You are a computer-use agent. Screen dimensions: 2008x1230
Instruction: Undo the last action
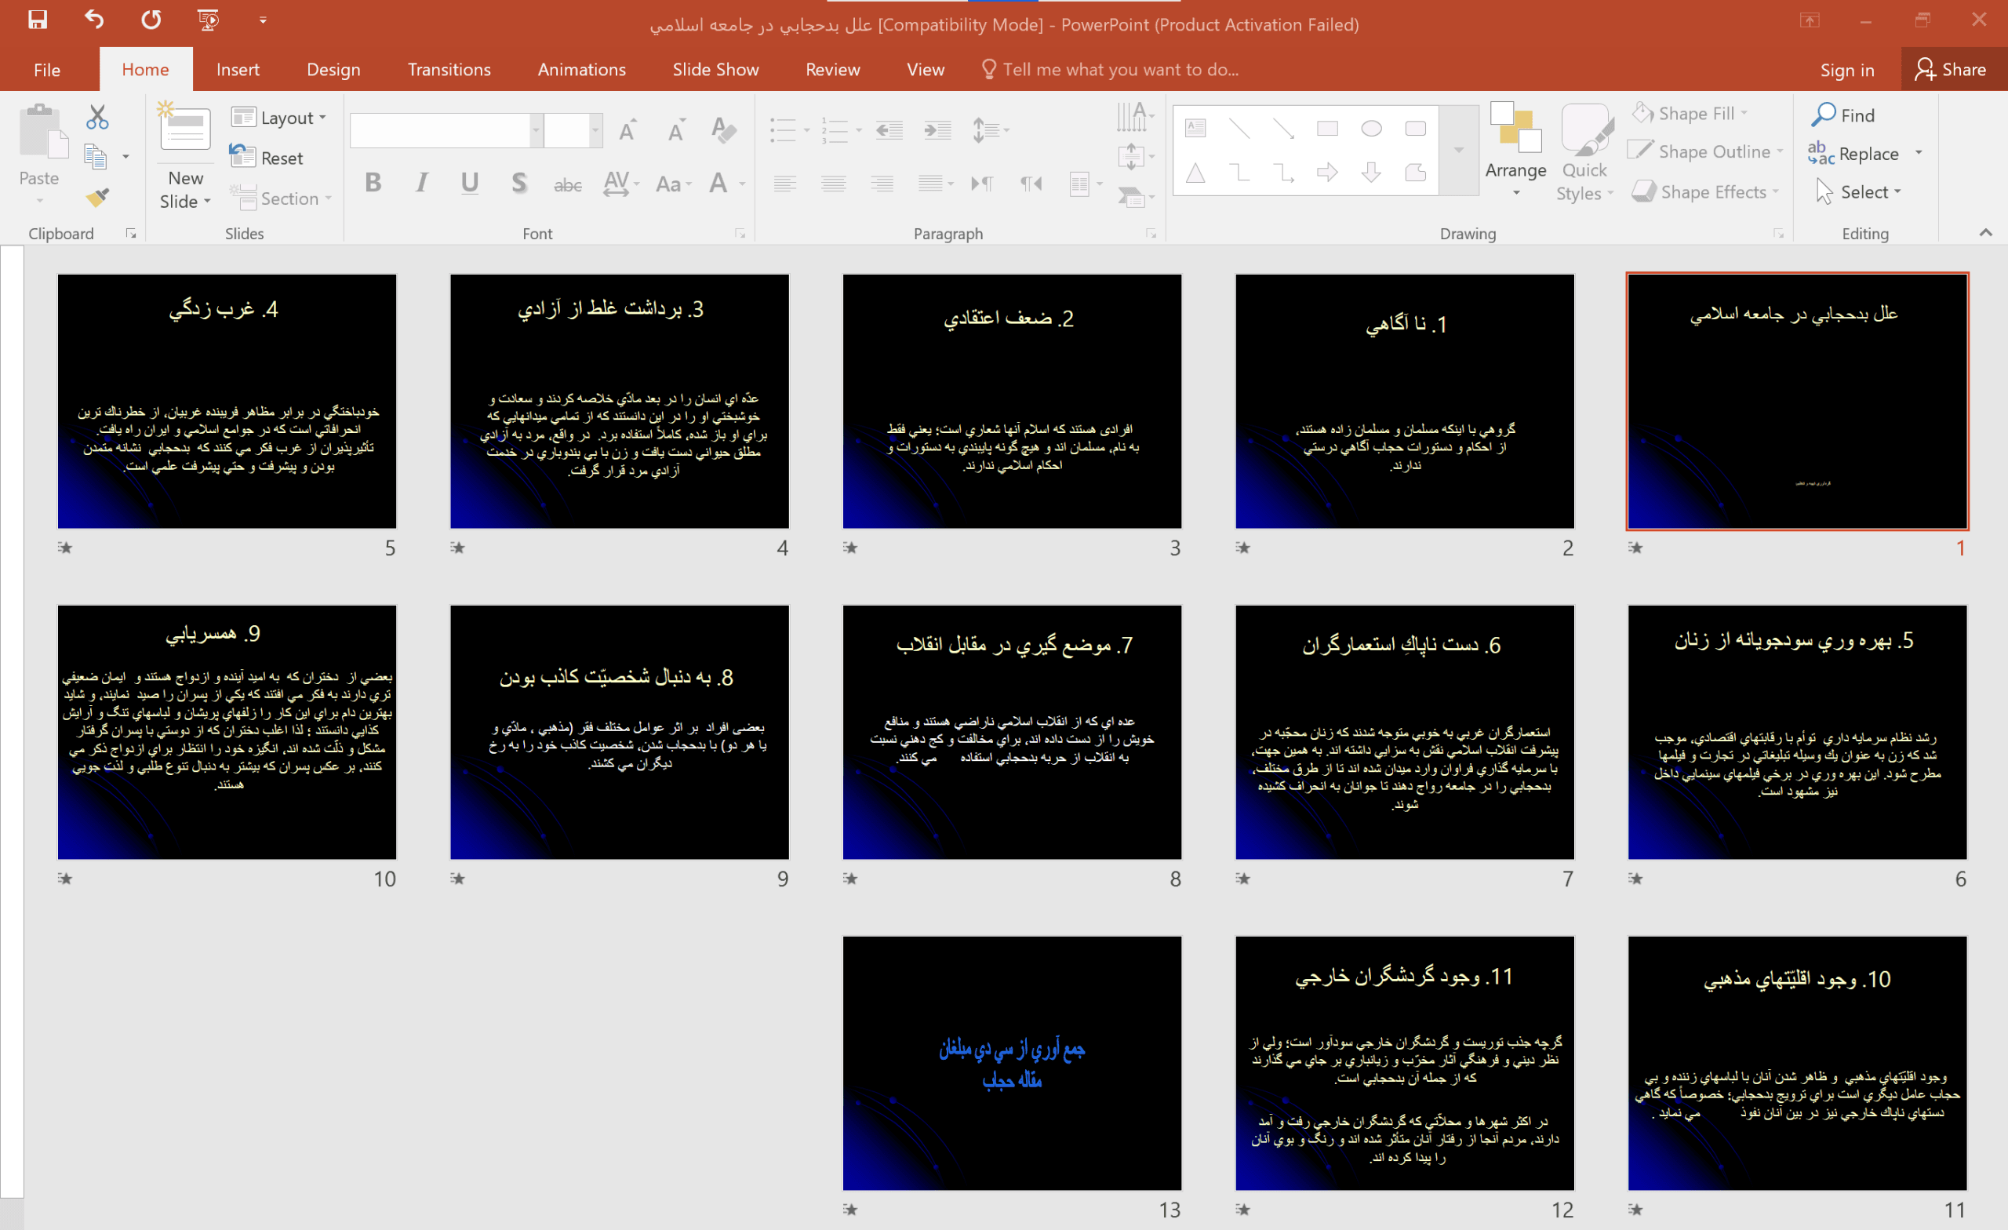click(95, 20)
